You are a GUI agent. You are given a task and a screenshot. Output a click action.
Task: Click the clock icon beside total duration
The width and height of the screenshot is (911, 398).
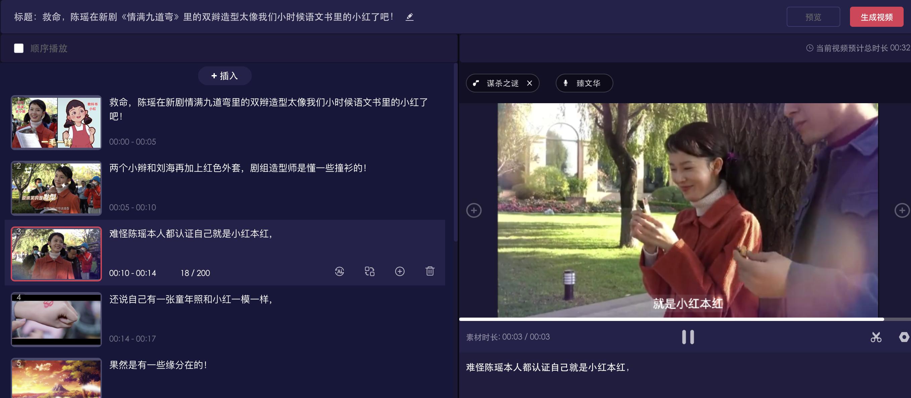pos(809,48)
